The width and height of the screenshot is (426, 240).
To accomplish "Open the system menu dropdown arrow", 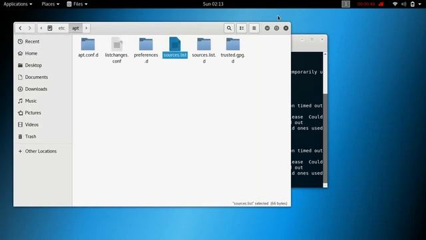I will (420, 4).
